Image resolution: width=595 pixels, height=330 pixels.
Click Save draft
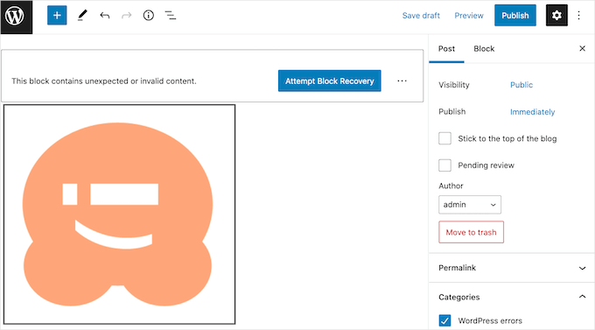(421, 16)
